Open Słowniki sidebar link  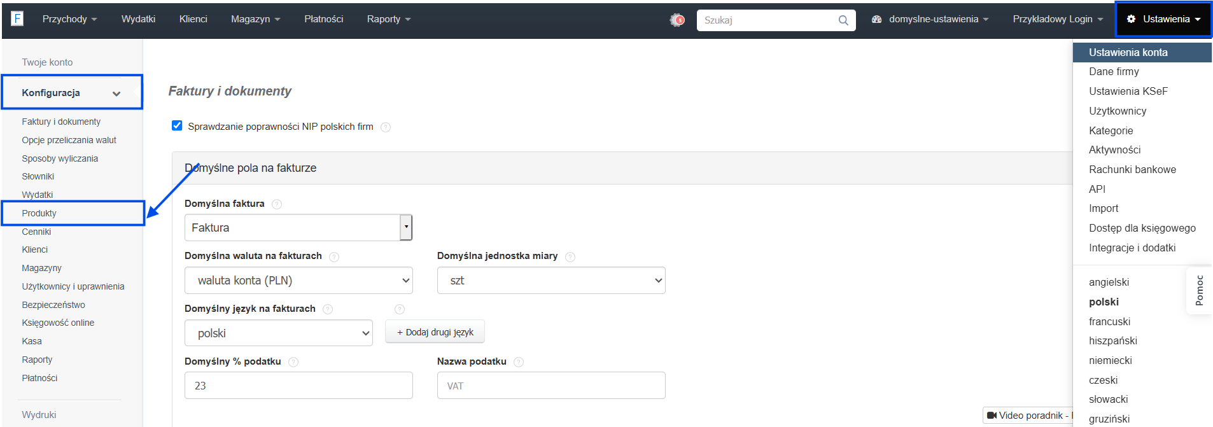[x=38, y=177]
